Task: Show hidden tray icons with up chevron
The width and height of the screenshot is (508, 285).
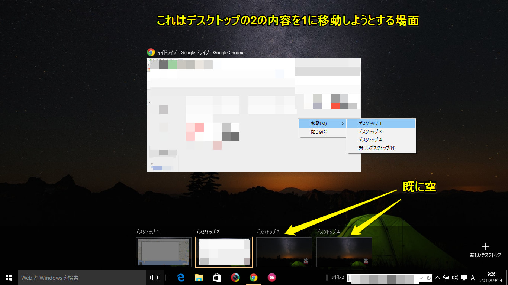Action: tap(437, 278)
